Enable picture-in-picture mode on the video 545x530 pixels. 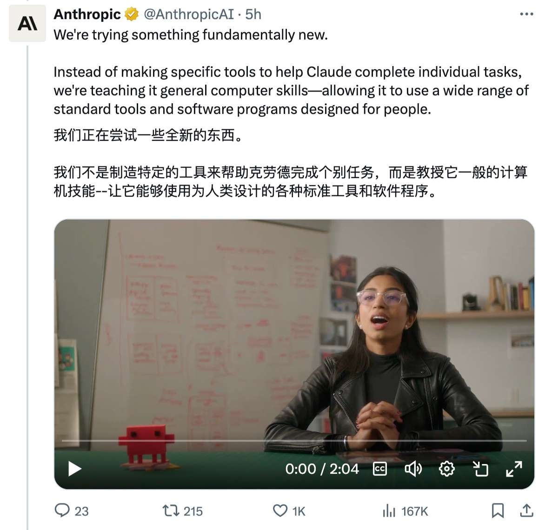click(x=481, y=469)
